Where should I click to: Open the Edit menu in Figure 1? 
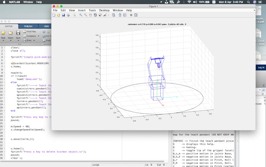pyautogui.click(x=63, y=10)
